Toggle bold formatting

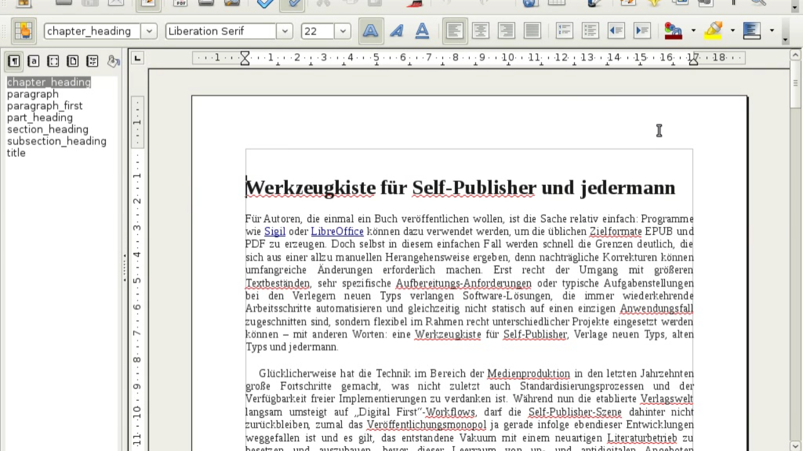coord(371,31)
